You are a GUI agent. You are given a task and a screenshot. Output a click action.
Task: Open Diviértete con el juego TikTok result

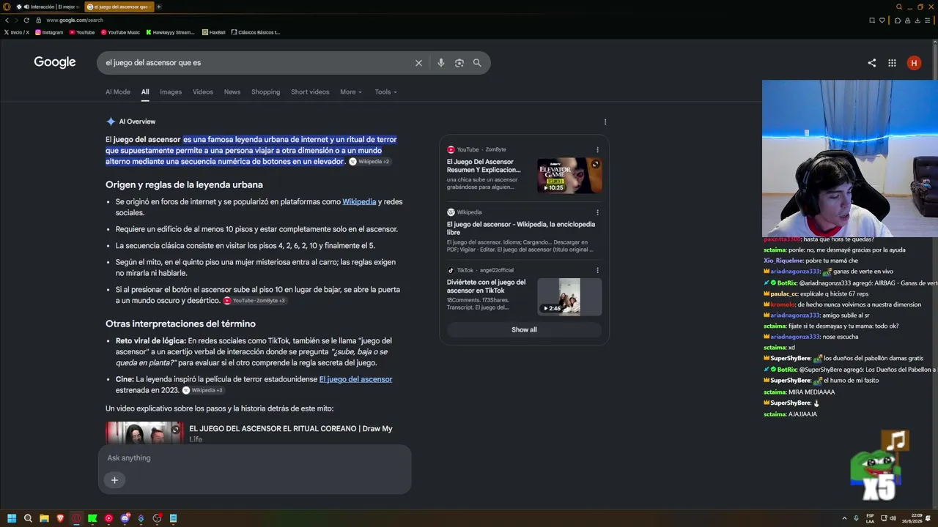(x=487, y=286)
